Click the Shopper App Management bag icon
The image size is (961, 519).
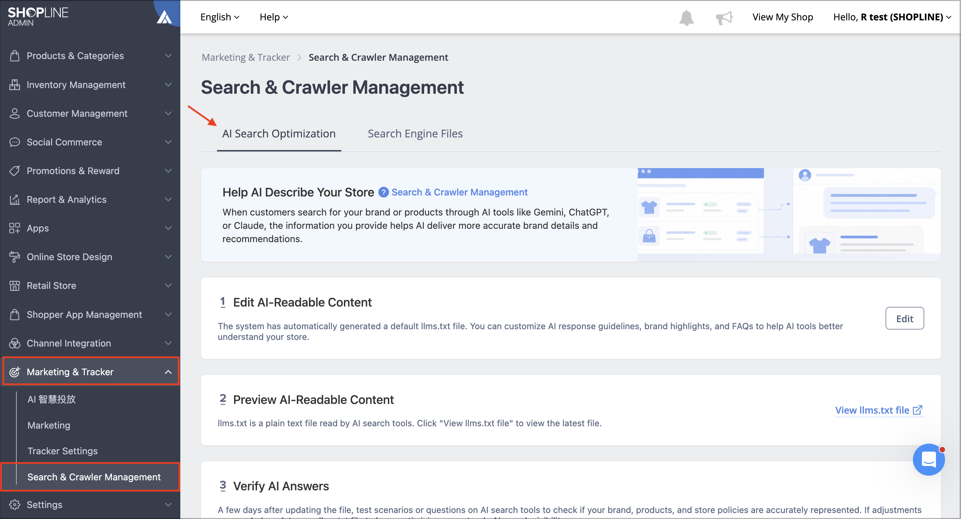(x=15, y=315)
